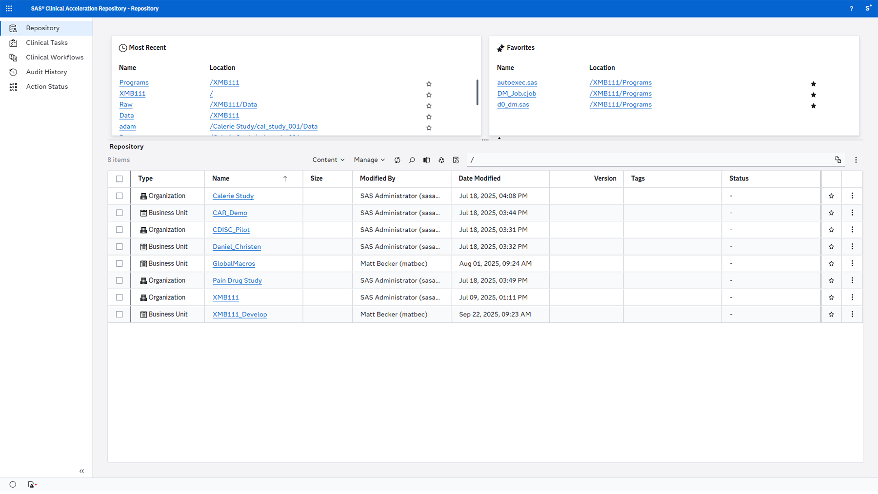Open the Content dropdown
This screenshot has width=878, height=494.
click(328, 159)
